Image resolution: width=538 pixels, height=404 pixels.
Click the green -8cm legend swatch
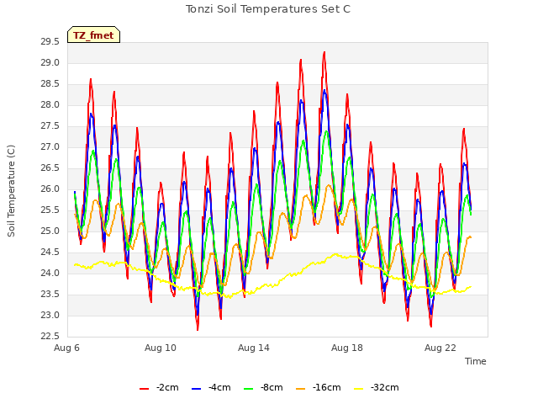coord(249,389)
